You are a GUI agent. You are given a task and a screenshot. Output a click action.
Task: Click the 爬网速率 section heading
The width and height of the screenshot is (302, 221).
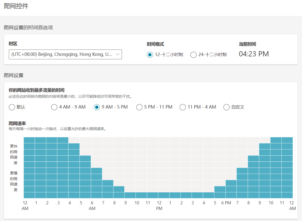[17, 123]
